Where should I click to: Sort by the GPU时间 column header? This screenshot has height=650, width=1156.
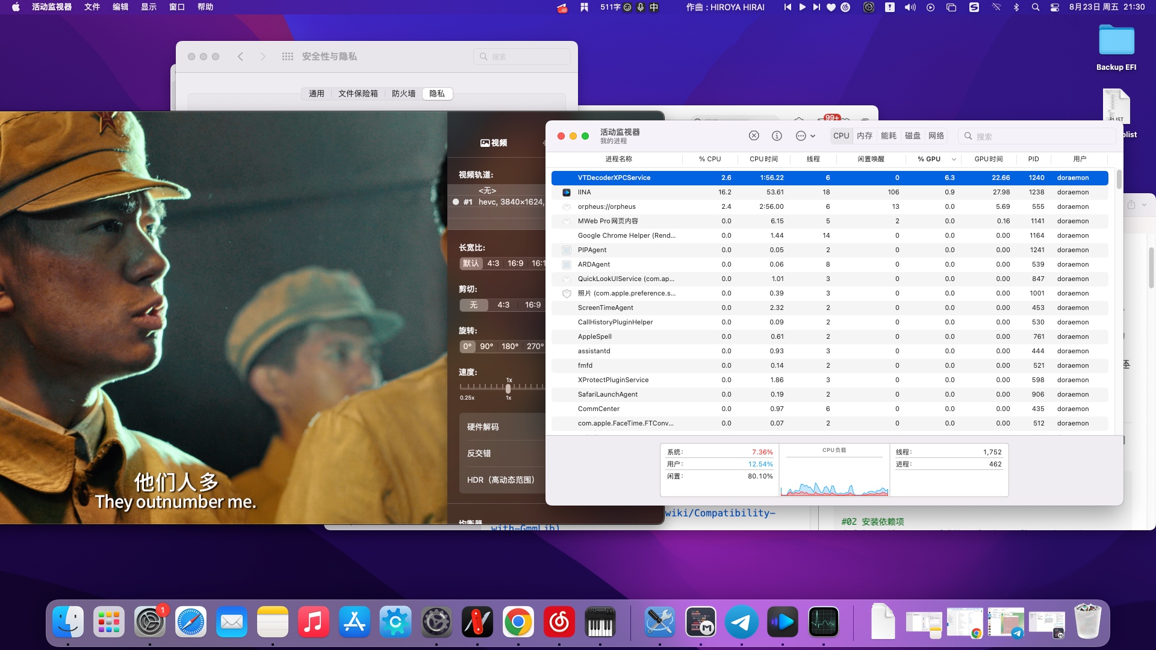point(989,159)
